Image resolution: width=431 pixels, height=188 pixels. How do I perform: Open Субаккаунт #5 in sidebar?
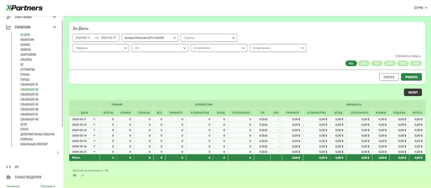(x=29, y=104)
